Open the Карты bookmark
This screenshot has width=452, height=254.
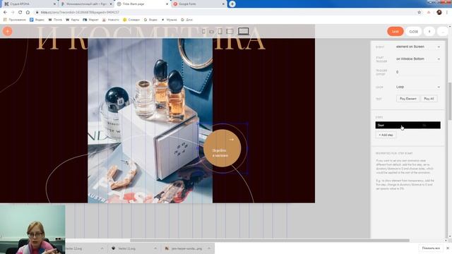tap(72, 20)
